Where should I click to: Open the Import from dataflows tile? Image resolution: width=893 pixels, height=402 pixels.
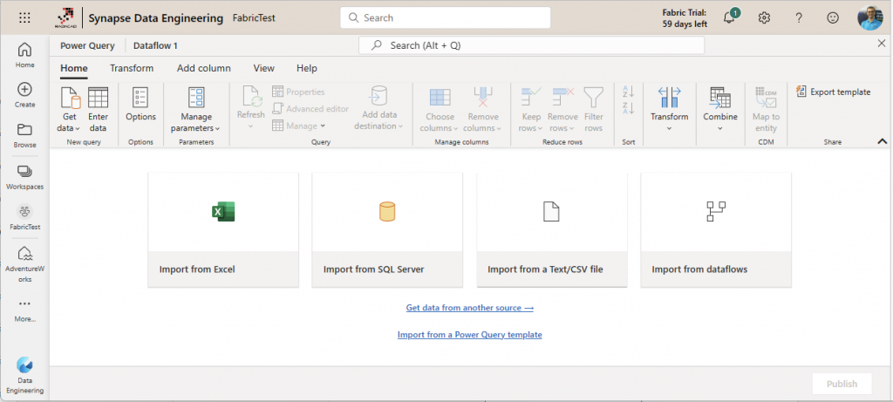coord(715,229)
